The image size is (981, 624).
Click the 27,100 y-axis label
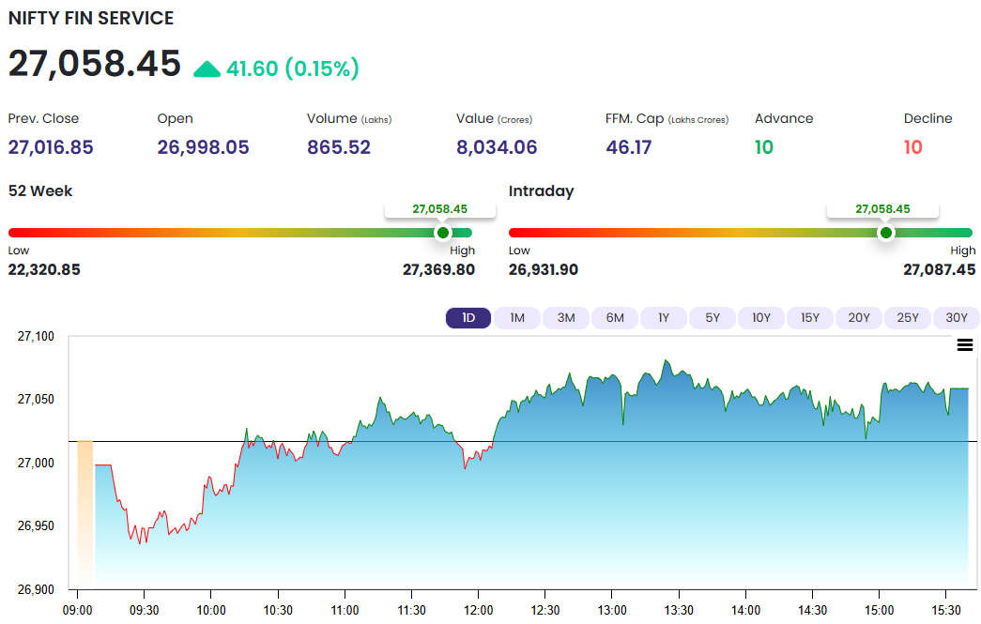36,336
